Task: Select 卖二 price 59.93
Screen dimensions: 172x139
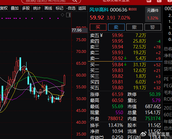Action: (x=118, y=53)
